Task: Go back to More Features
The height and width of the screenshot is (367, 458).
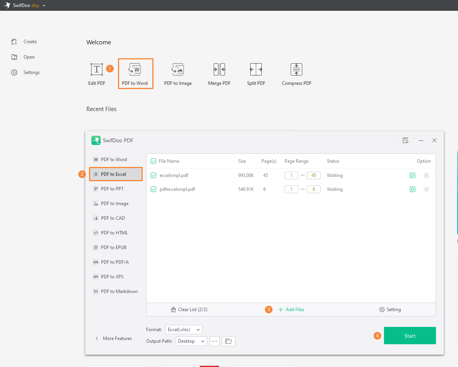Action: click(x=114, y=338)
